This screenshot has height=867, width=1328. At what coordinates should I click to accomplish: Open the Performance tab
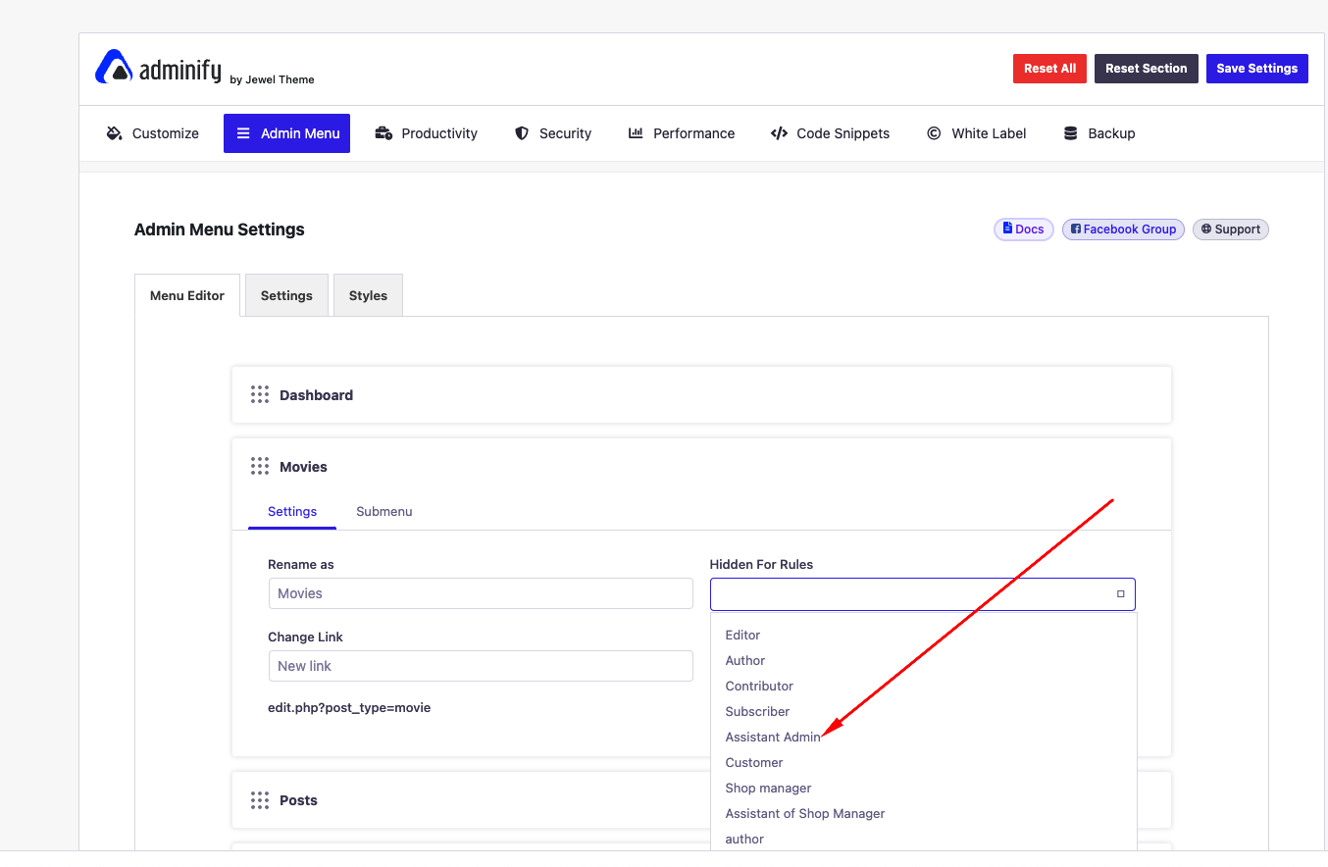pos(682,133)
